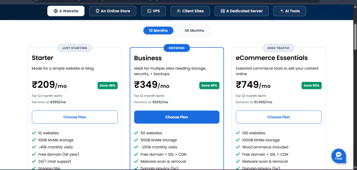Click the 10GB NVMe storage feature
The width and height of the screenshot is (357, 170).
click(x=56, y=140)
